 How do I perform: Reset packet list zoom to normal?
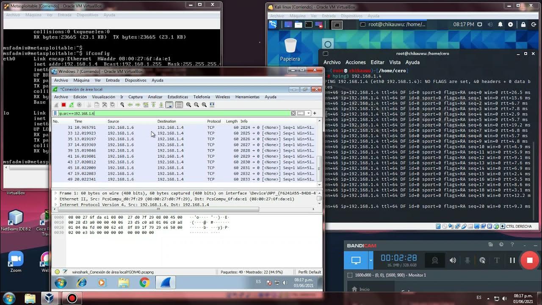pyautogui.click(x=204, y=105)
